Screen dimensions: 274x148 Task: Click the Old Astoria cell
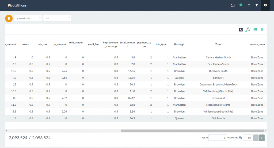point(218,119)
